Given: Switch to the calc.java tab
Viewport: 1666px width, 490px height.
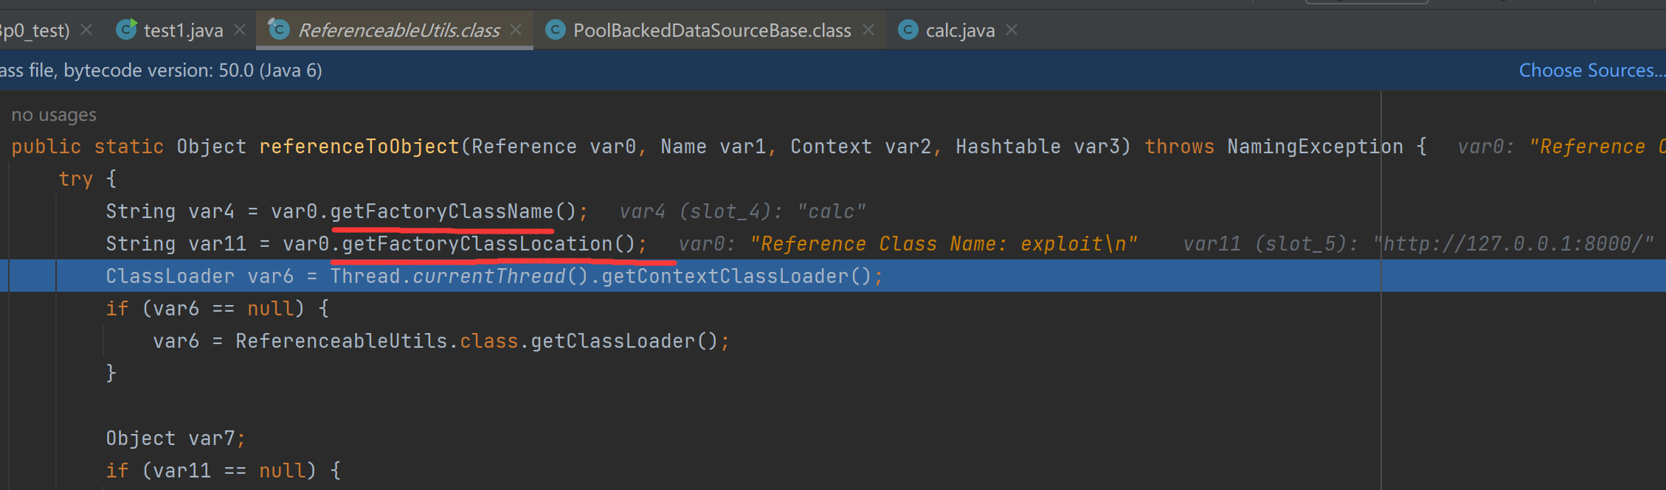Looking at the screenshot, I should 960,30.
